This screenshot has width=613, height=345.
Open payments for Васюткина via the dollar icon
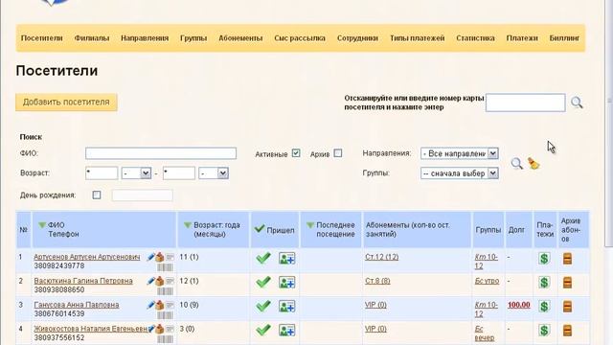click(544, 283)
